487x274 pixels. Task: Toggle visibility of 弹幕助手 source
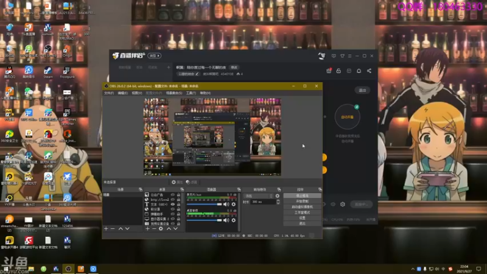click(x=173, y=214)
